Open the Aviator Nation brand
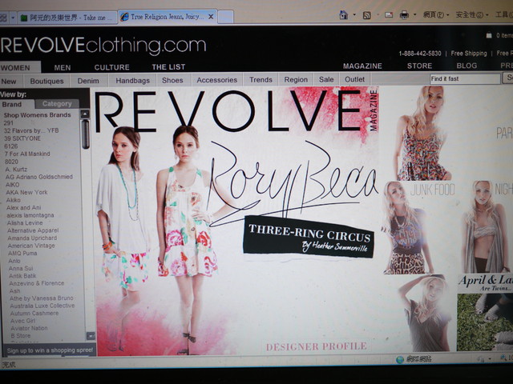This screenshot has height=384, width=513. (29, 328)
